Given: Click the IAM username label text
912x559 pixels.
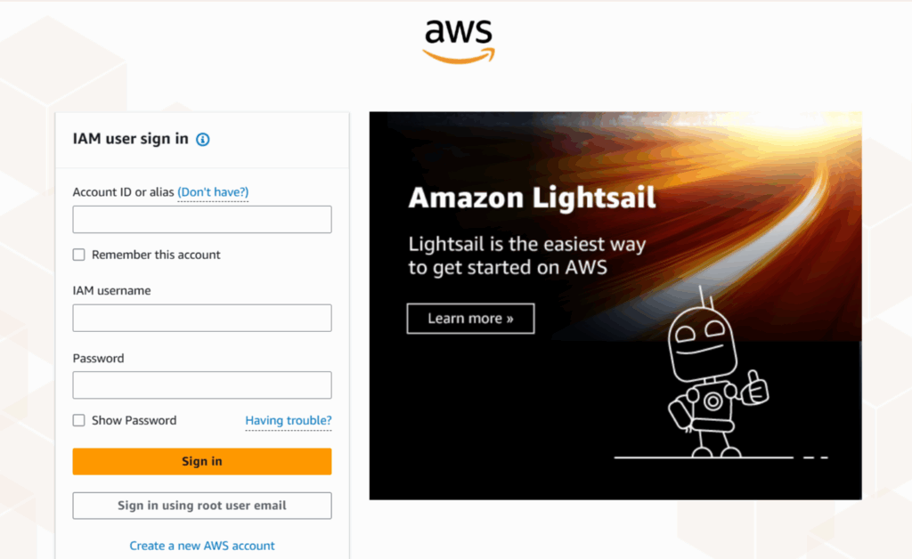Looking at the screenshot, I should [111, 291].
